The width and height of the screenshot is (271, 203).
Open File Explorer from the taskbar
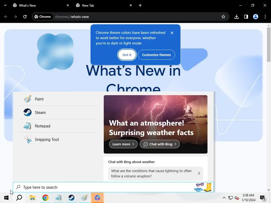point(32,198)
